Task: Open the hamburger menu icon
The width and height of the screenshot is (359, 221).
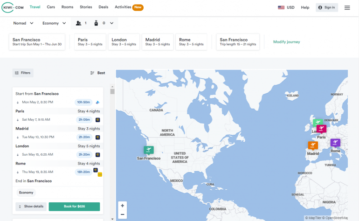Action: [347, 7]
